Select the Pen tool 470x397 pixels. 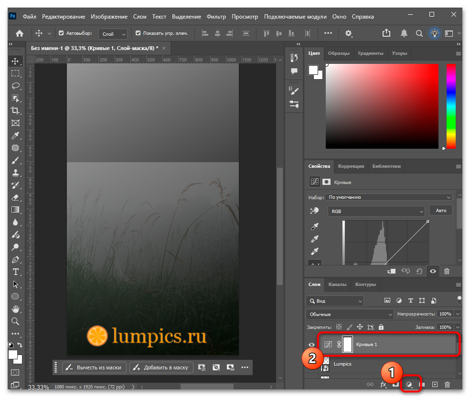(15, 259)
